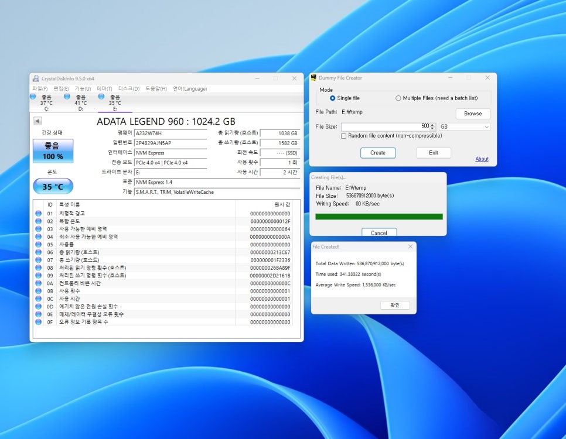Click the 35 °C temperature indicator
Screen dimensions: 566x439
pos(53,187)
